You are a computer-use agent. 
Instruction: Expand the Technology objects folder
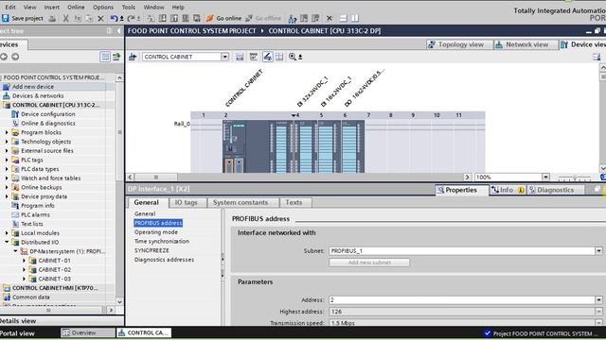[7, 142]
